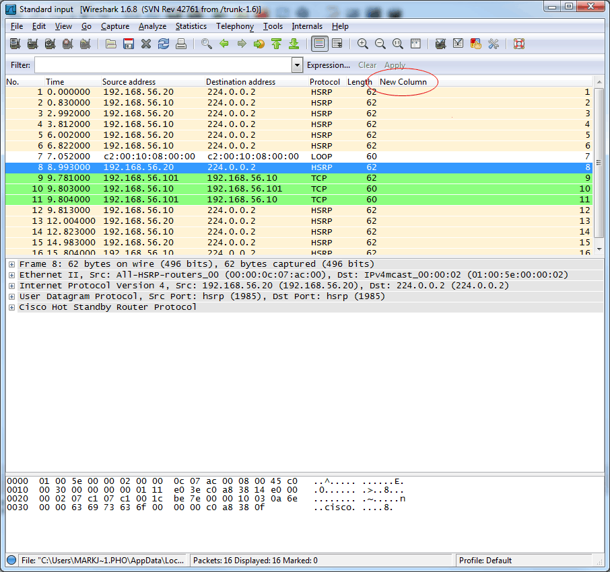Open the Internals menu
This screenshot has width=610, height=572.
(x=307, y=26)
